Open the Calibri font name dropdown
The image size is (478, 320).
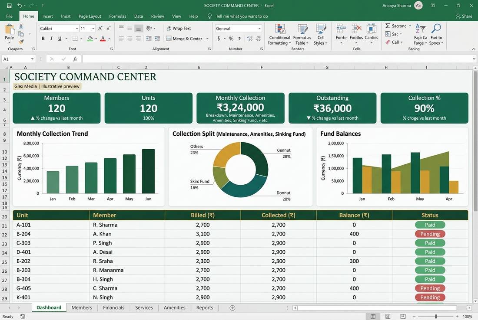coord(77,28)
